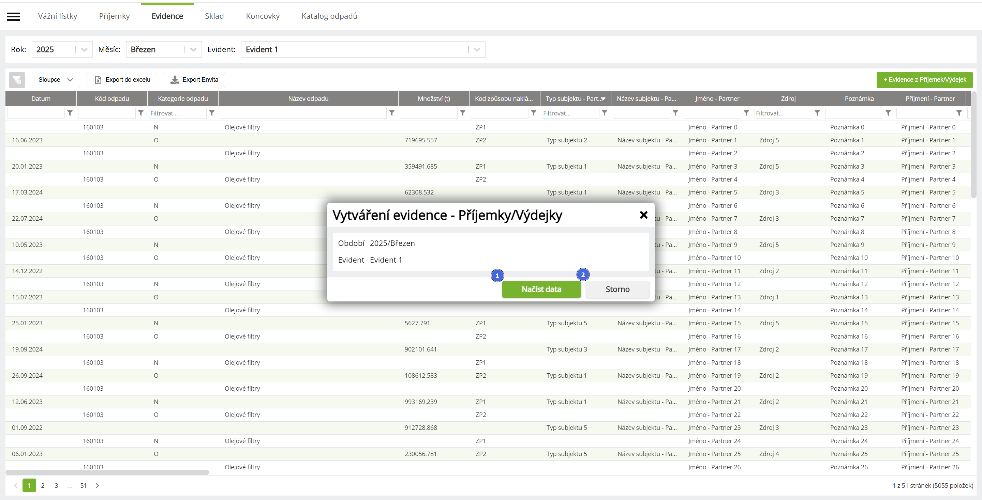Click filter icon for Datum column
This screenshot has height=500, width=982.
coord(70,113)
